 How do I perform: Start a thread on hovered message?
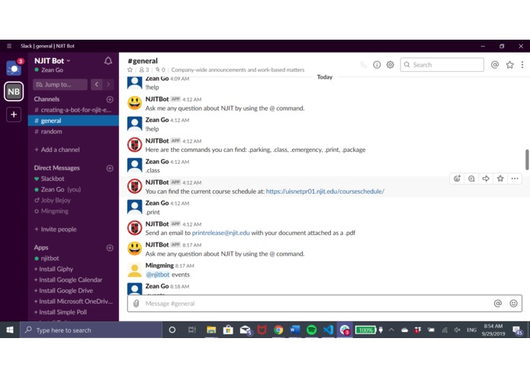pos(471,179)
